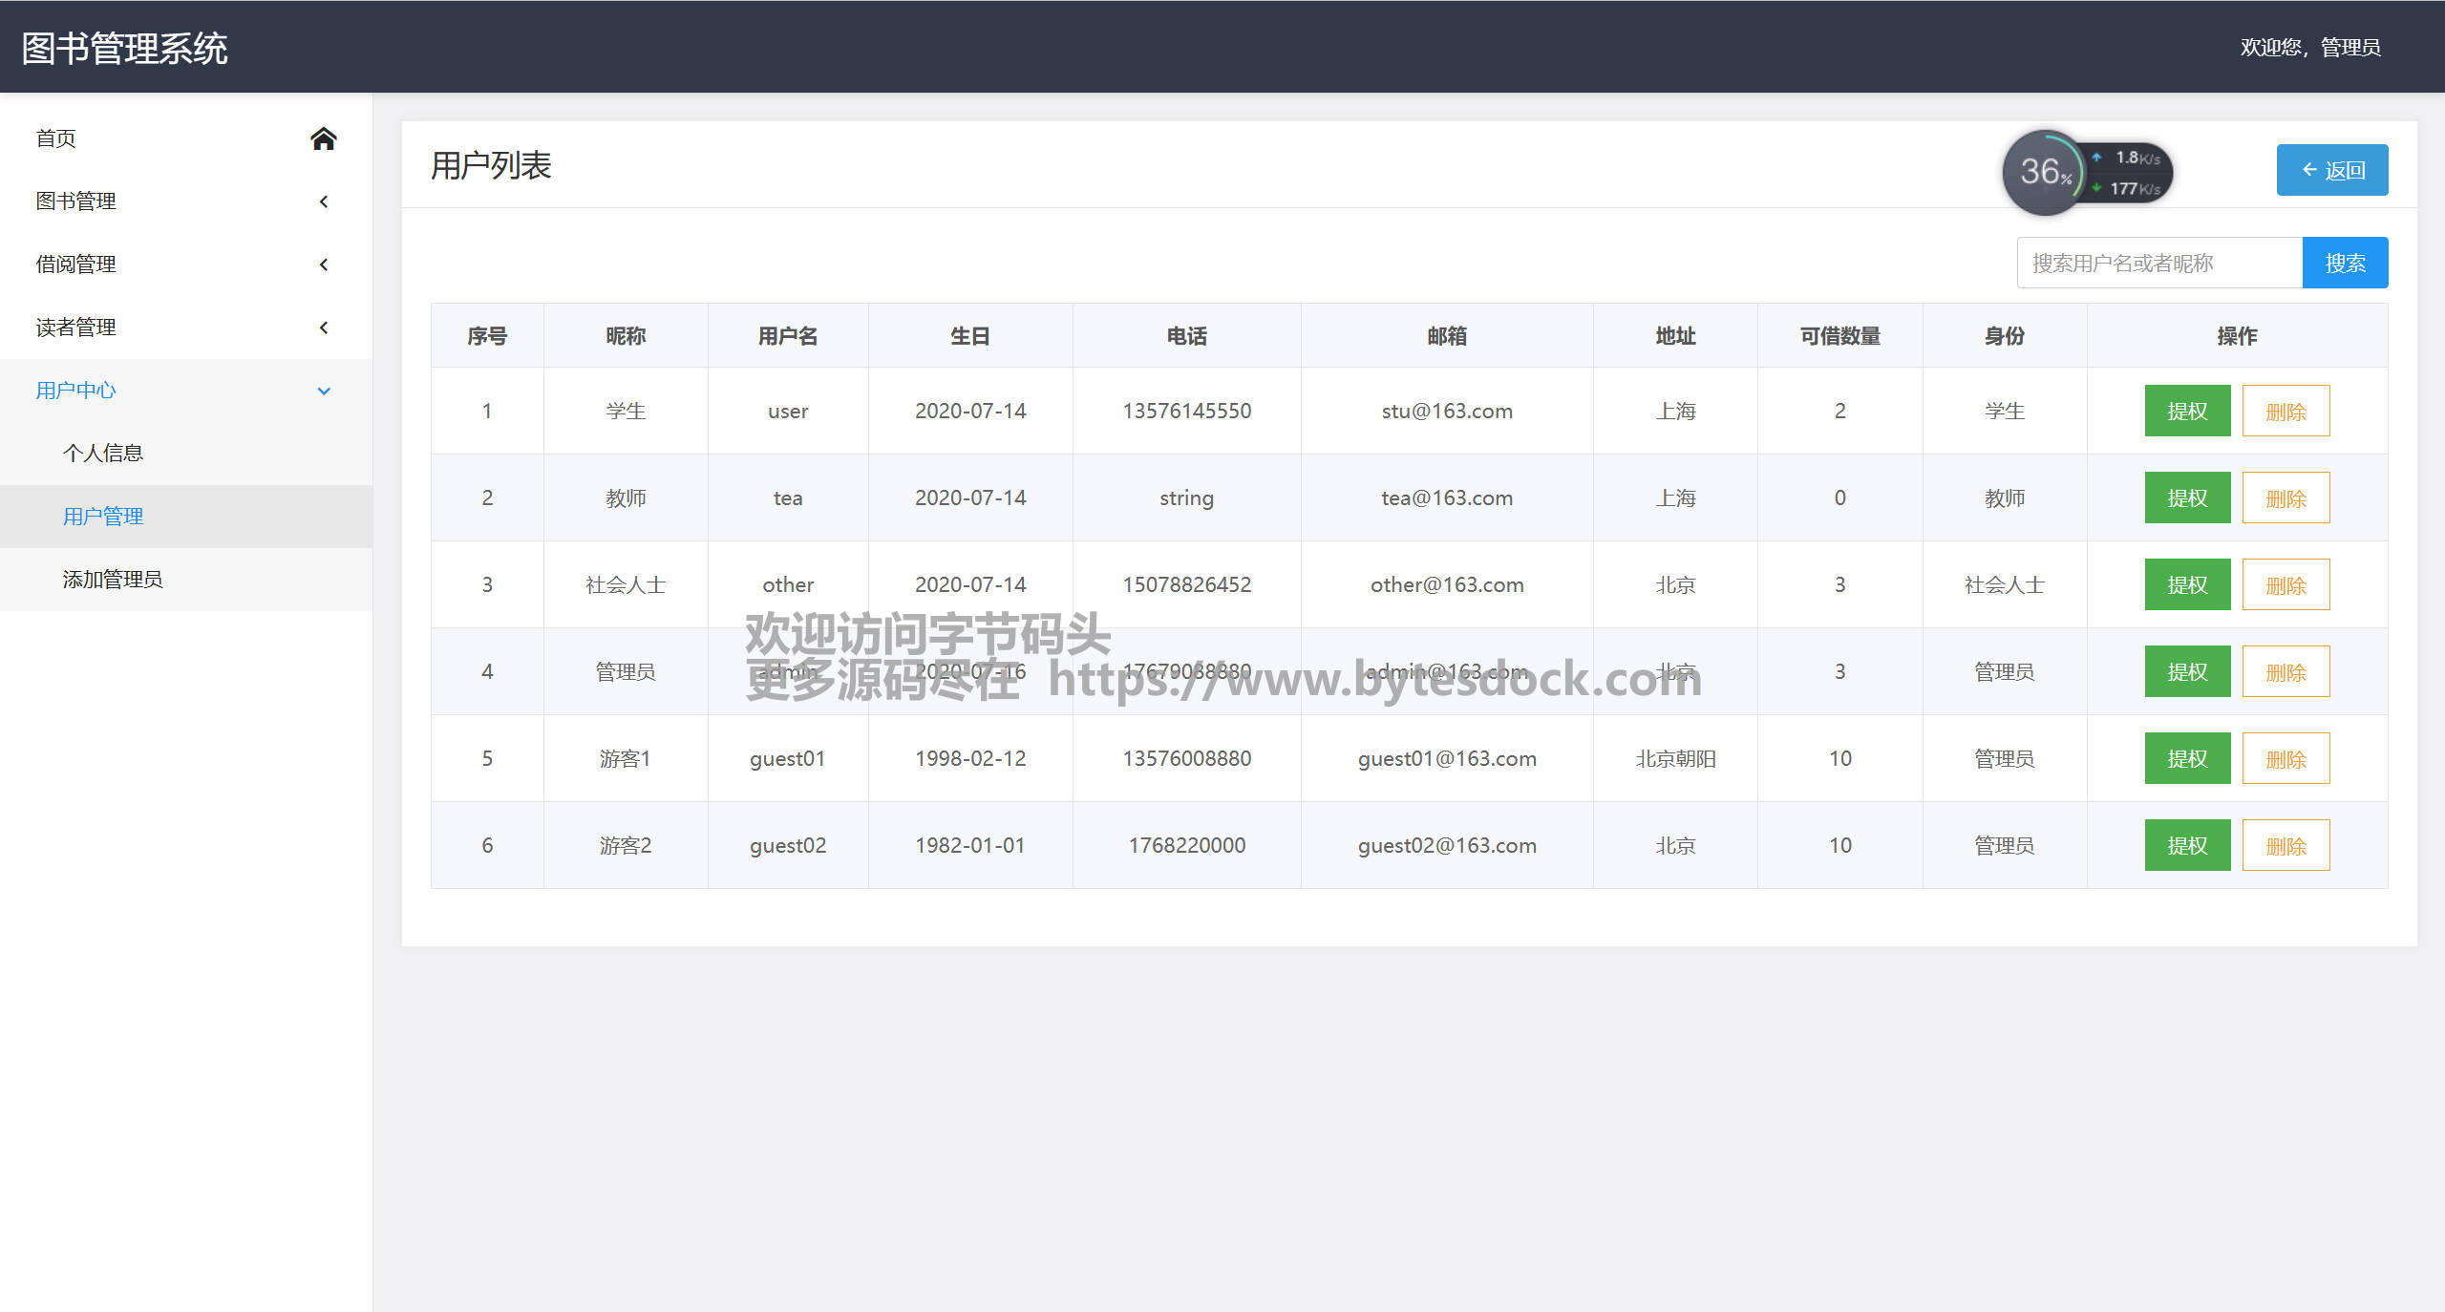This screenshot has width=2445, height=1312.
Task: Click the 欢迎您, 管理员 greeting
Action: 2309,47
